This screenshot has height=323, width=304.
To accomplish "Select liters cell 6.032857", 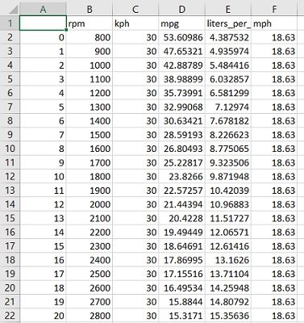I will [228, 79].
